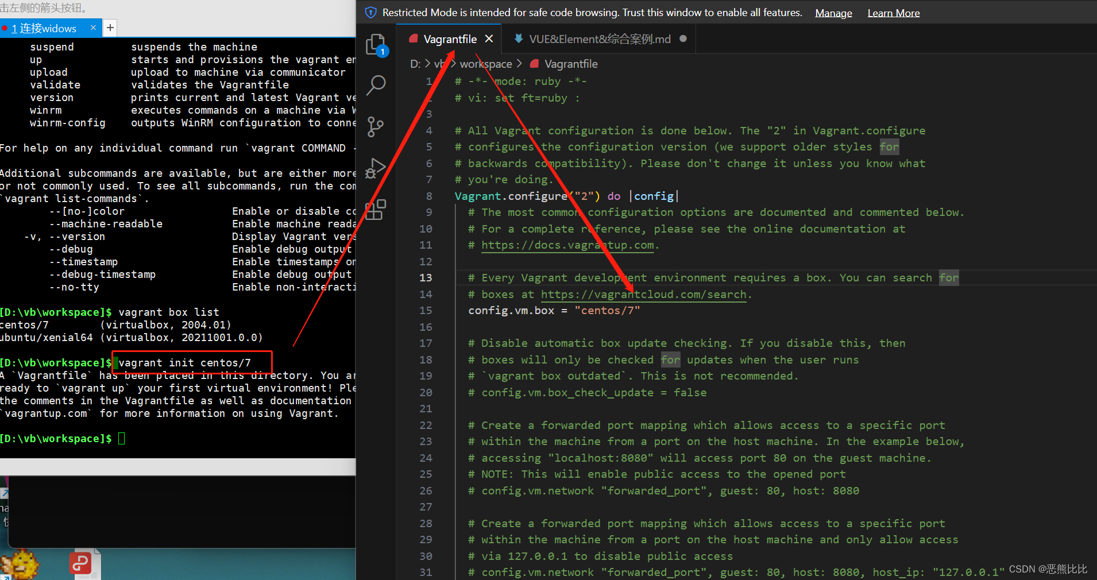
Task: Click the 'Vagrant.configure("2") do |config|' line
Action: point(566,196)
